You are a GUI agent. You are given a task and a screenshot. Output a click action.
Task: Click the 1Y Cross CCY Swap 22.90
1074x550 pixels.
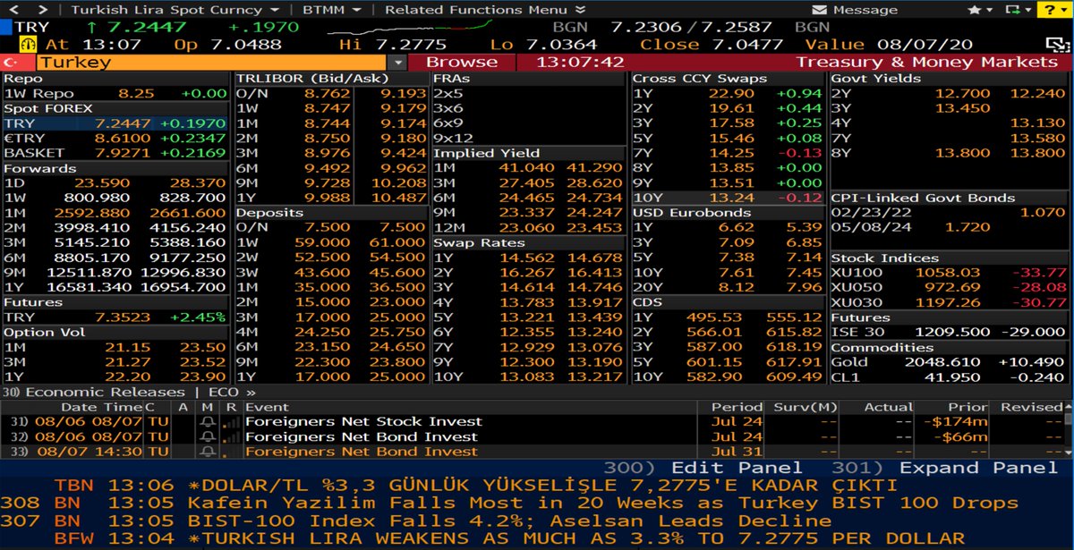(733, 93)
